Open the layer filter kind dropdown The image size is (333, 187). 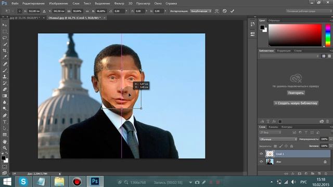271,132
